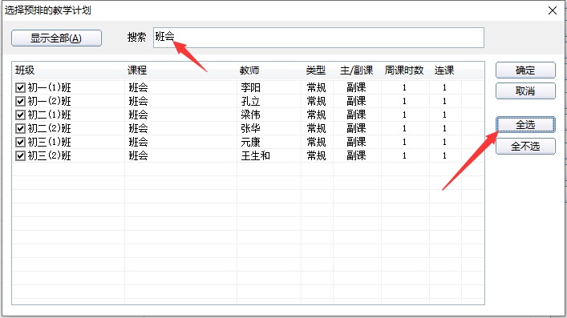Sort by the 课程 column header
This screenshot has height=318, width=567.
(x=180, y=70)
